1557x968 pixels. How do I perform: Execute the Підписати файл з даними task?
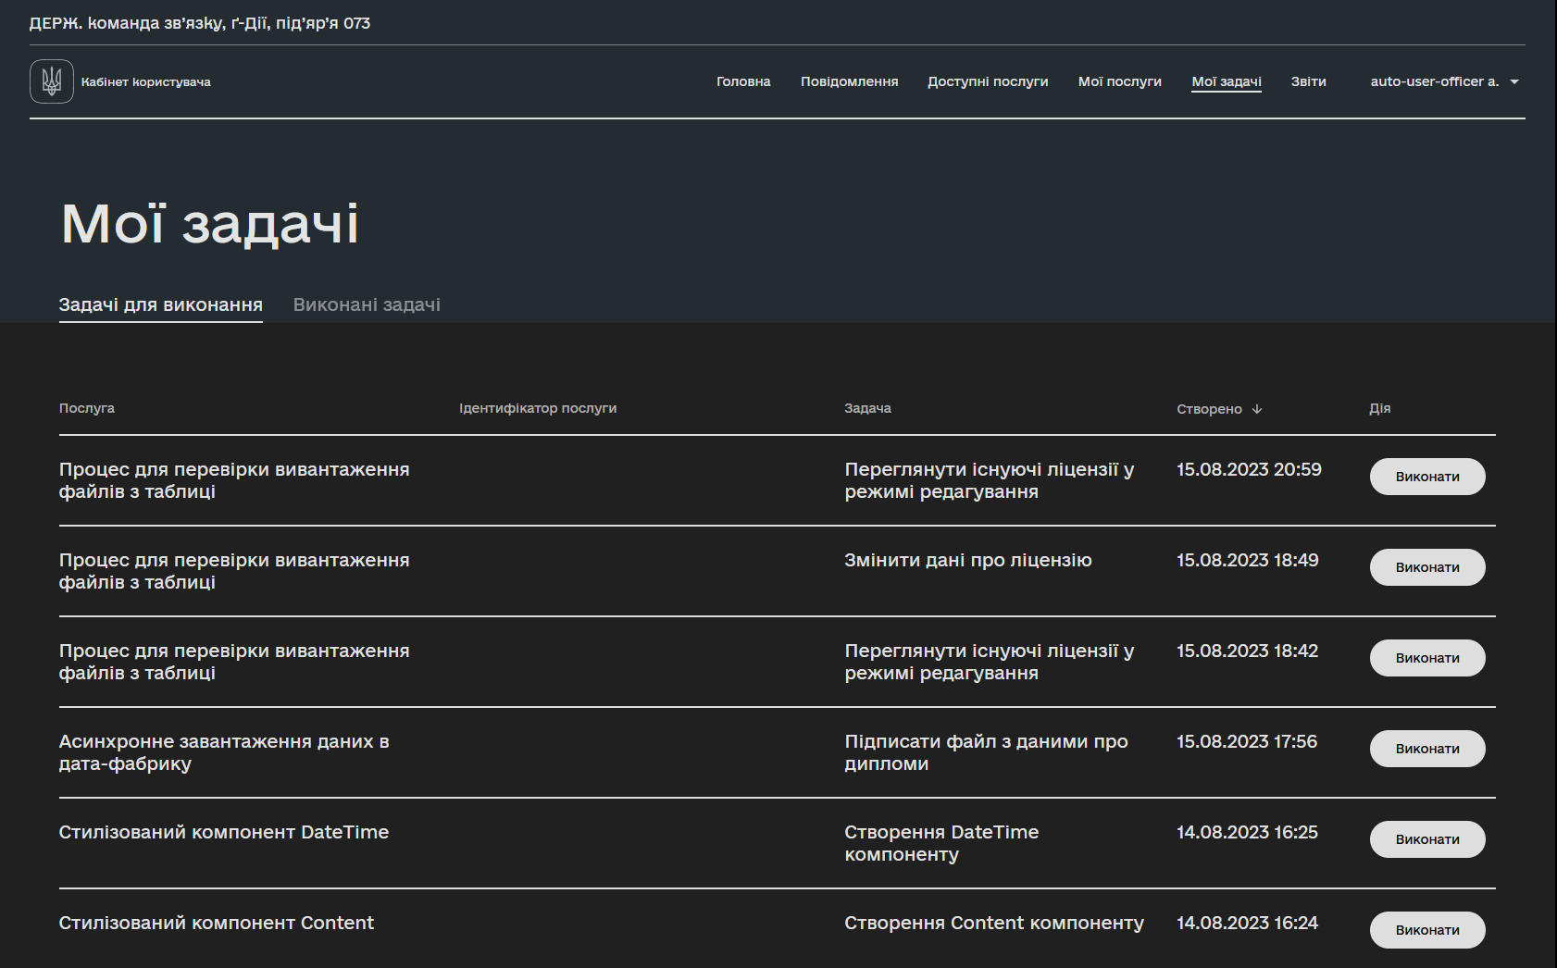coord(1426,749)
